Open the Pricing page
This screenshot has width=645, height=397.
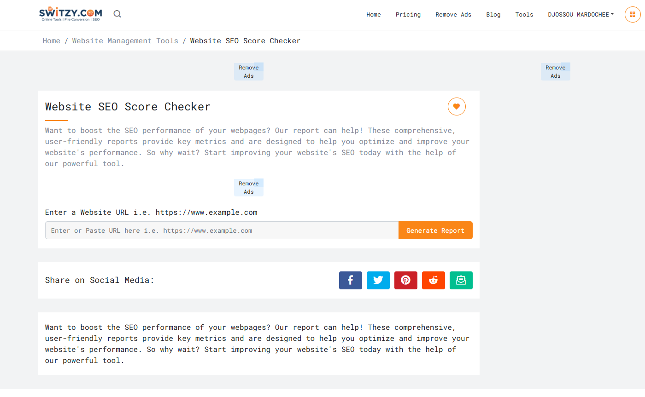[408, 15]
